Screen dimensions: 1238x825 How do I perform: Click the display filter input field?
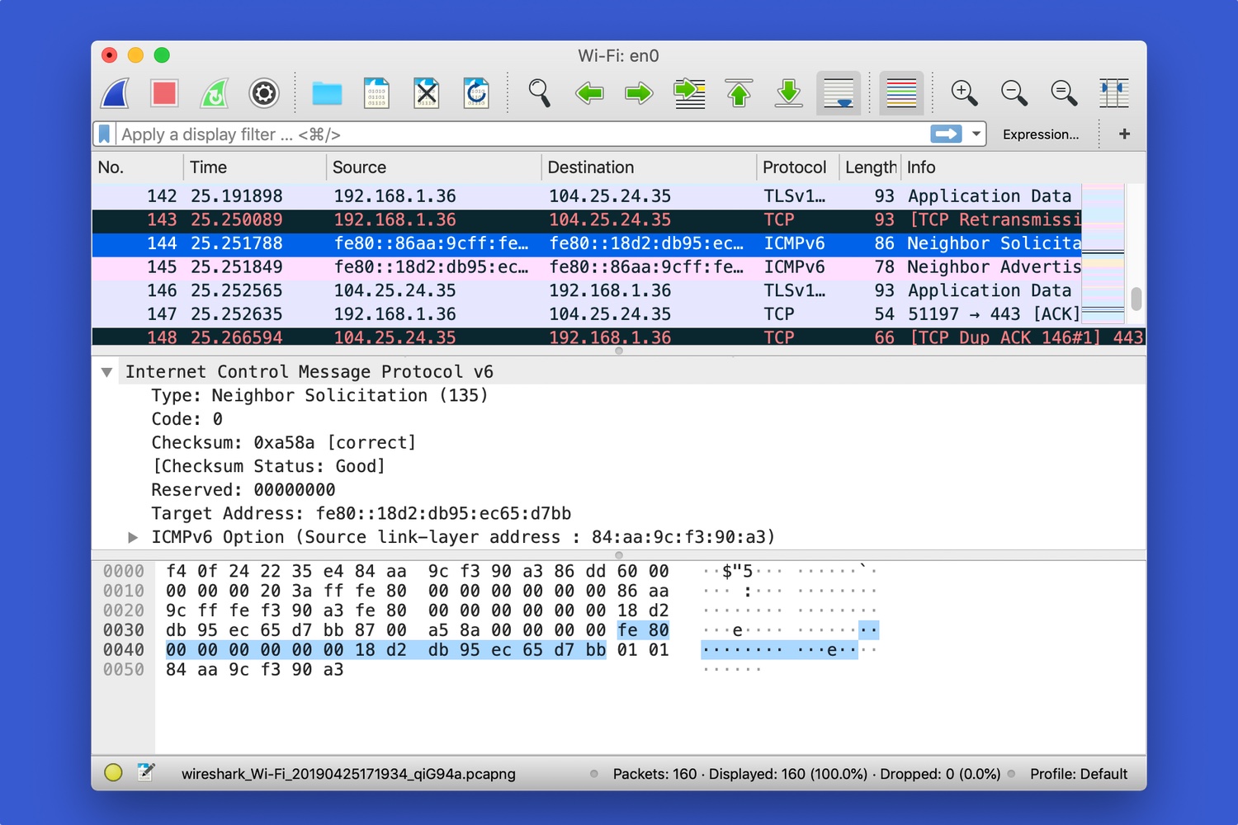coord(520,134)
